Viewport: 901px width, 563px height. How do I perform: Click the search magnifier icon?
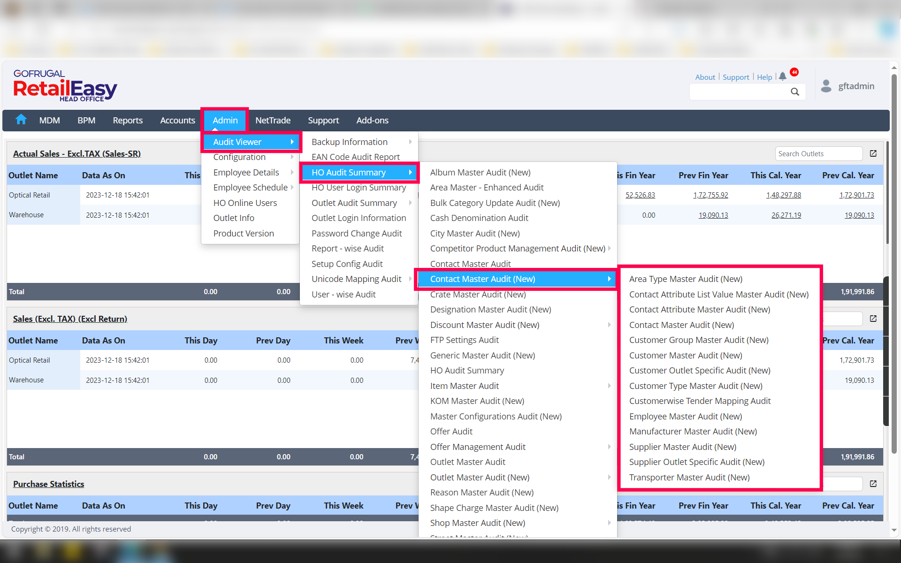pos(794,91)
